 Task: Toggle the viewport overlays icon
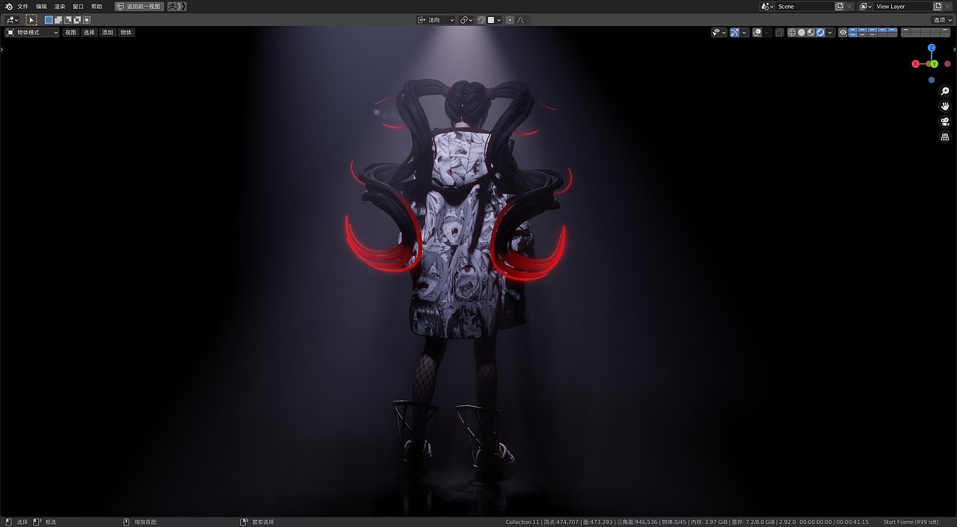point(757,32)
